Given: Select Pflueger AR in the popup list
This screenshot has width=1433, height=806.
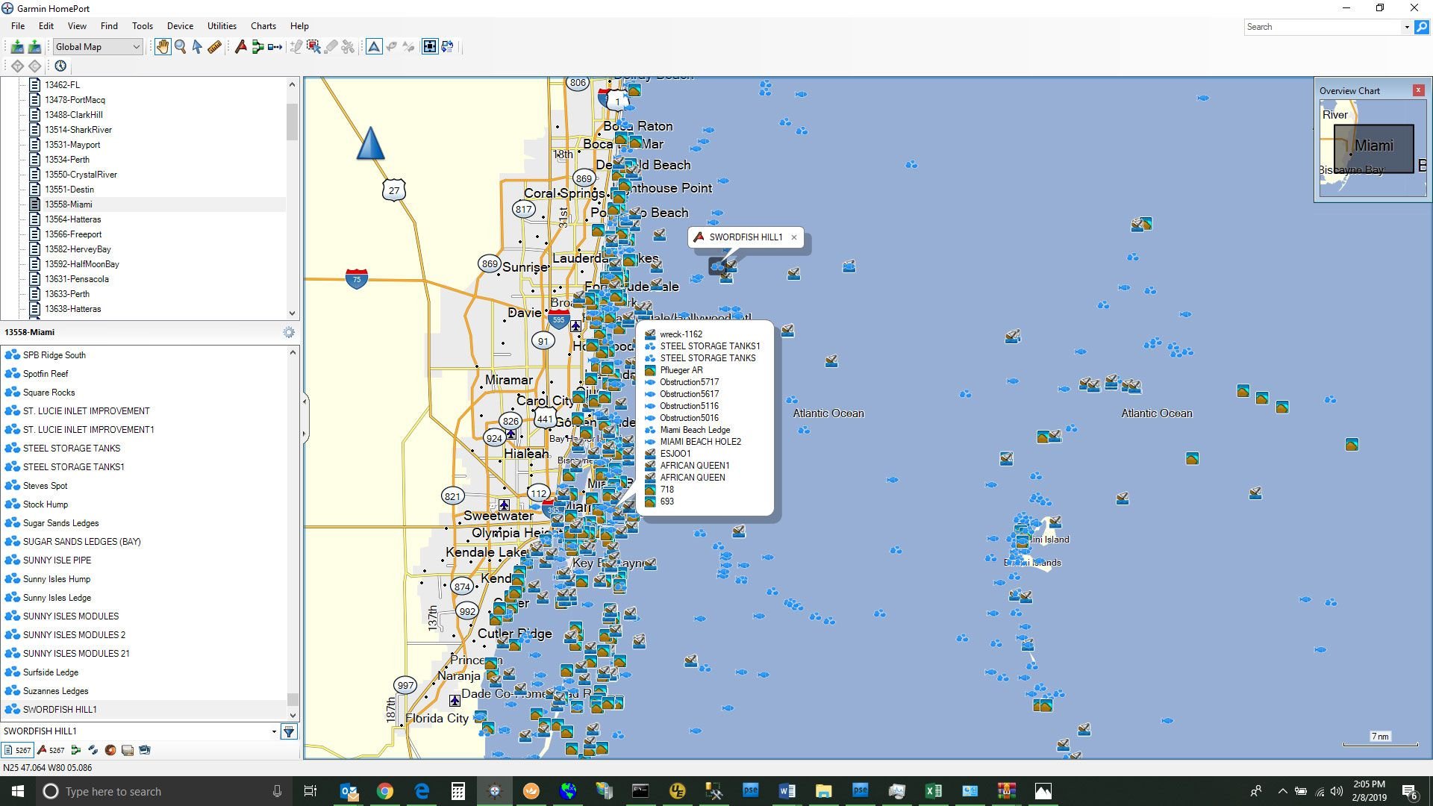Looking at the screenshot, I should point(681,371).
